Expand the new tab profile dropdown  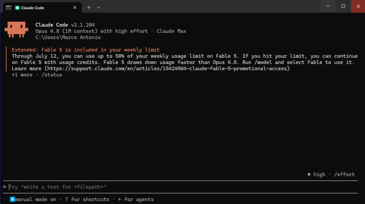click(x=98, y=7)
